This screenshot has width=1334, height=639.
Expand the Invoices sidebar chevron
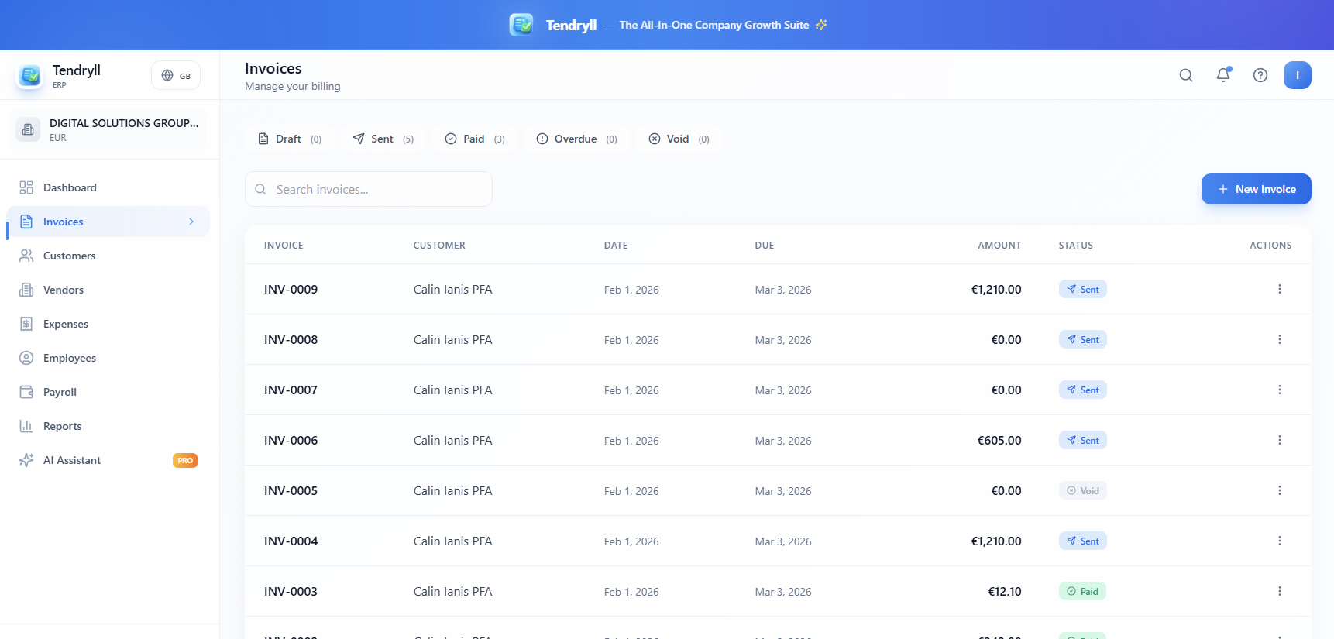click(191, 222)
